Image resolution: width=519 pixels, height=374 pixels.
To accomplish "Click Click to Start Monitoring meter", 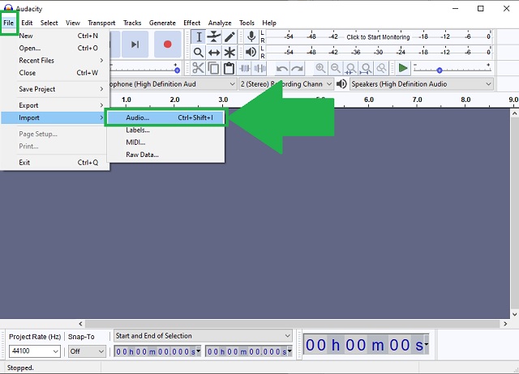I will click(378, 37).
